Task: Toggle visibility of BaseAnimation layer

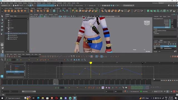Action: coord(155,48)
